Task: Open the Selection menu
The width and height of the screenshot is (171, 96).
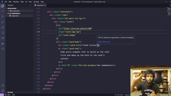Action: coord(16,2)
